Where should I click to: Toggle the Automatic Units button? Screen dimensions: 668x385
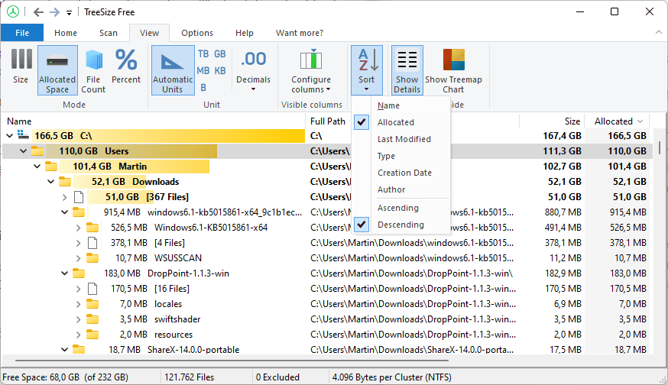point(173,70)
